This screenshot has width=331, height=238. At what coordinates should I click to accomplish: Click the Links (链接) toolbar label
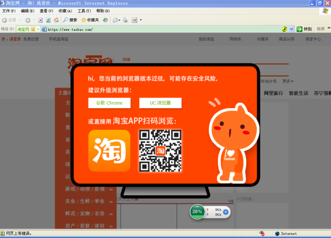(x=321, y=29)
